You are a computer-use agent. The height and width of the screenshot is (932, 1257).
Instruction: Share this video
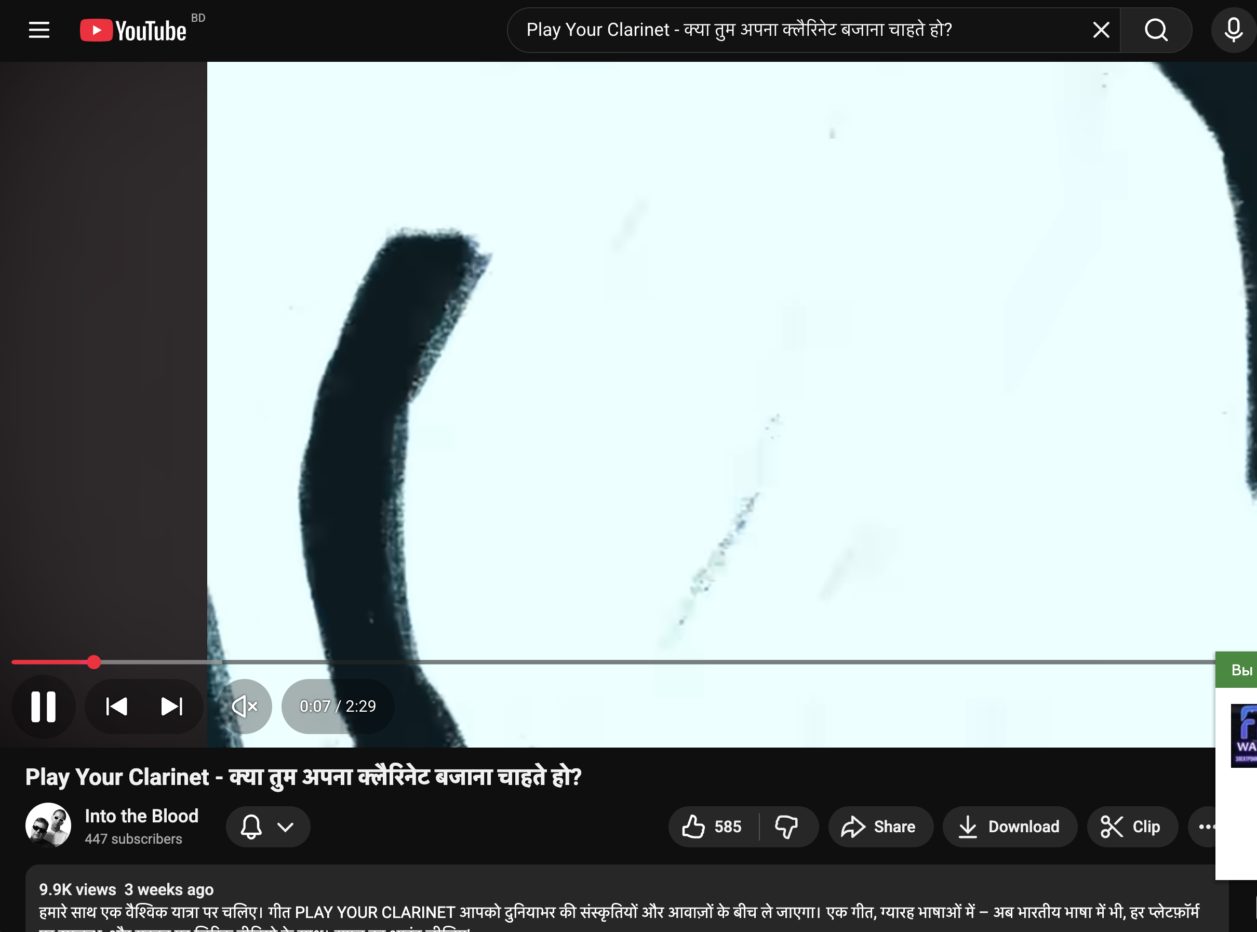tap(880, 827)
